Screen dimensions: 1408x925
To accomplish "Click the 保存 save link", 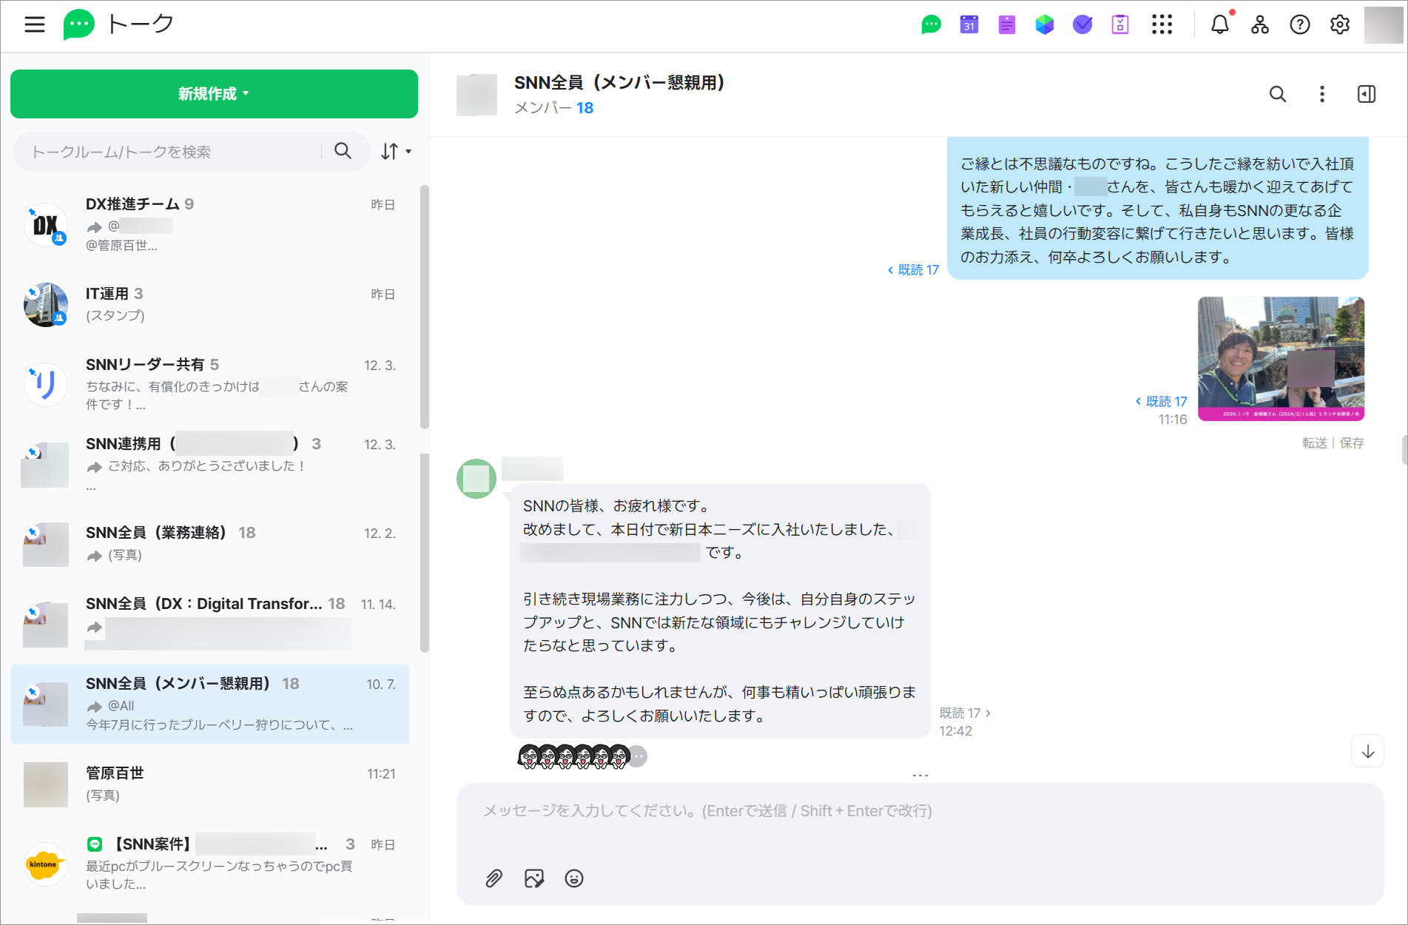I will [1352, 443].
